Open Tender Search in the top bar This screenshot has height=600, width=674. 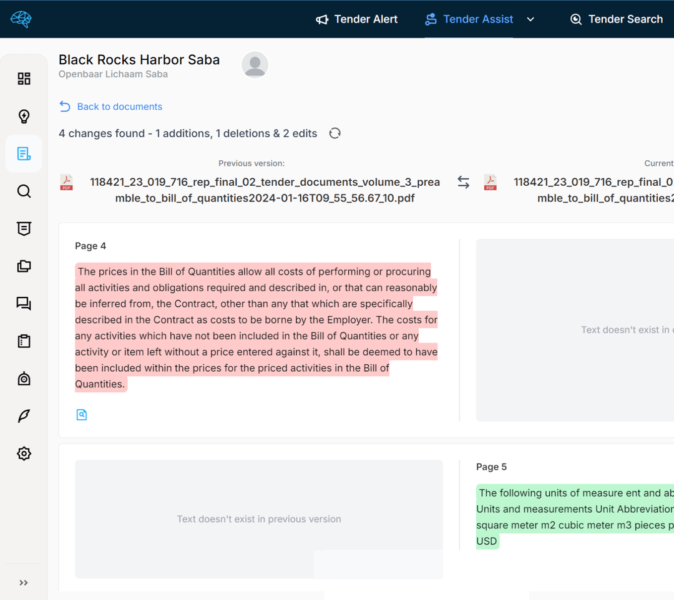616,19
